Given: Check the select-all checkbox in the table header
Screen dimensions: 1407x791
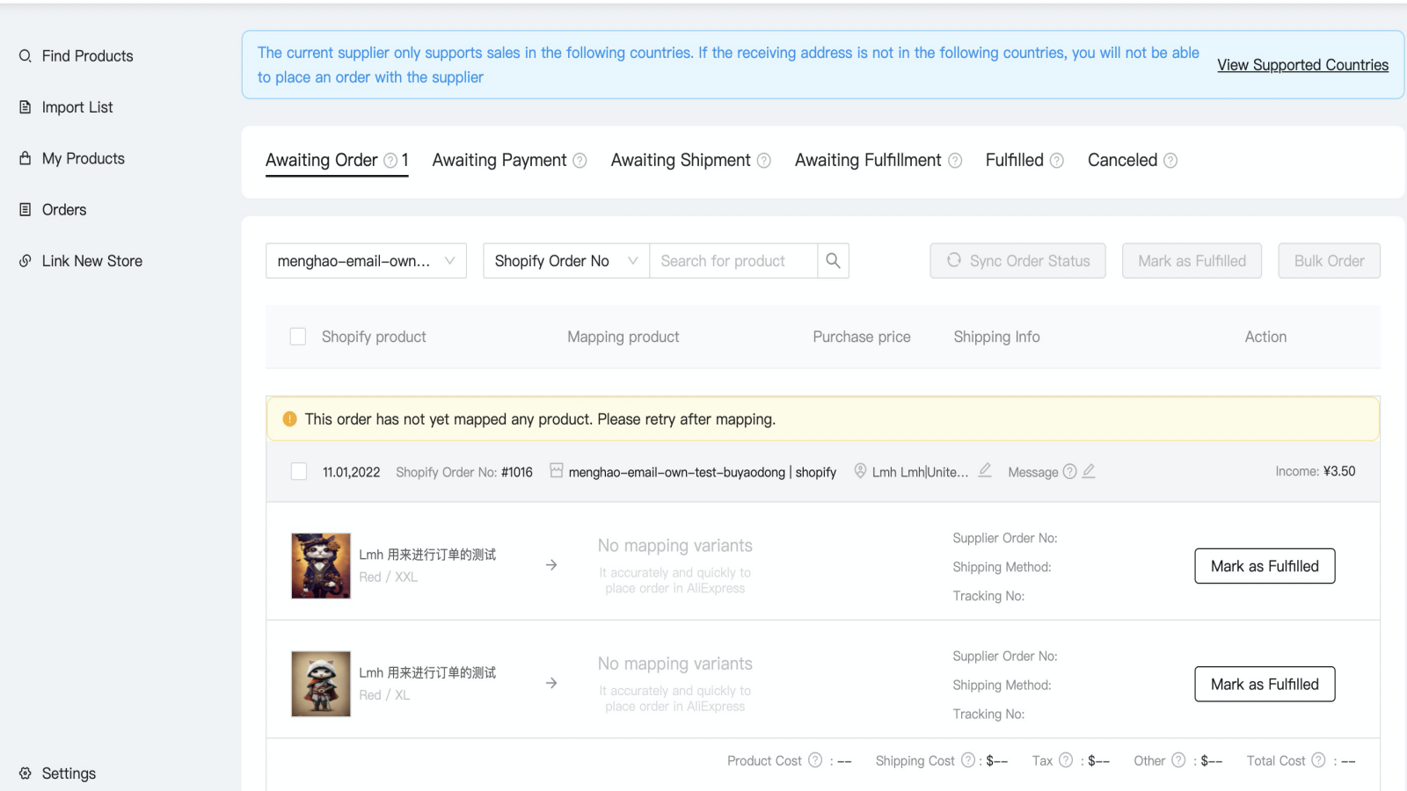Looking at the screenshot, I should coord(298,336).
